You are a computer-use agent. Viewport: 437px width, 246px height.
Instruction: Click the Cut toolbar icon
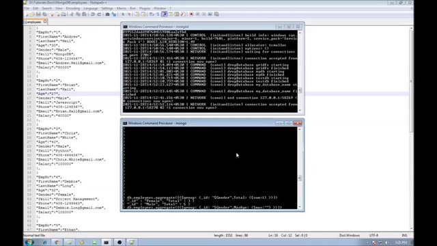click(x=72, y=14)
